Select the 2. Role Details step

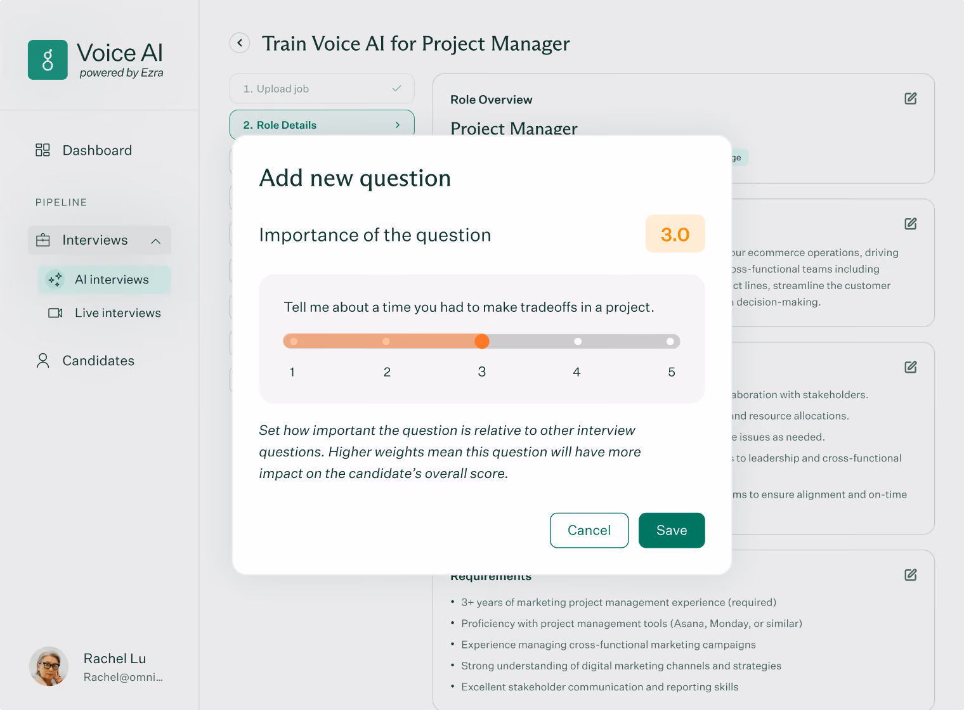[322, 125]
